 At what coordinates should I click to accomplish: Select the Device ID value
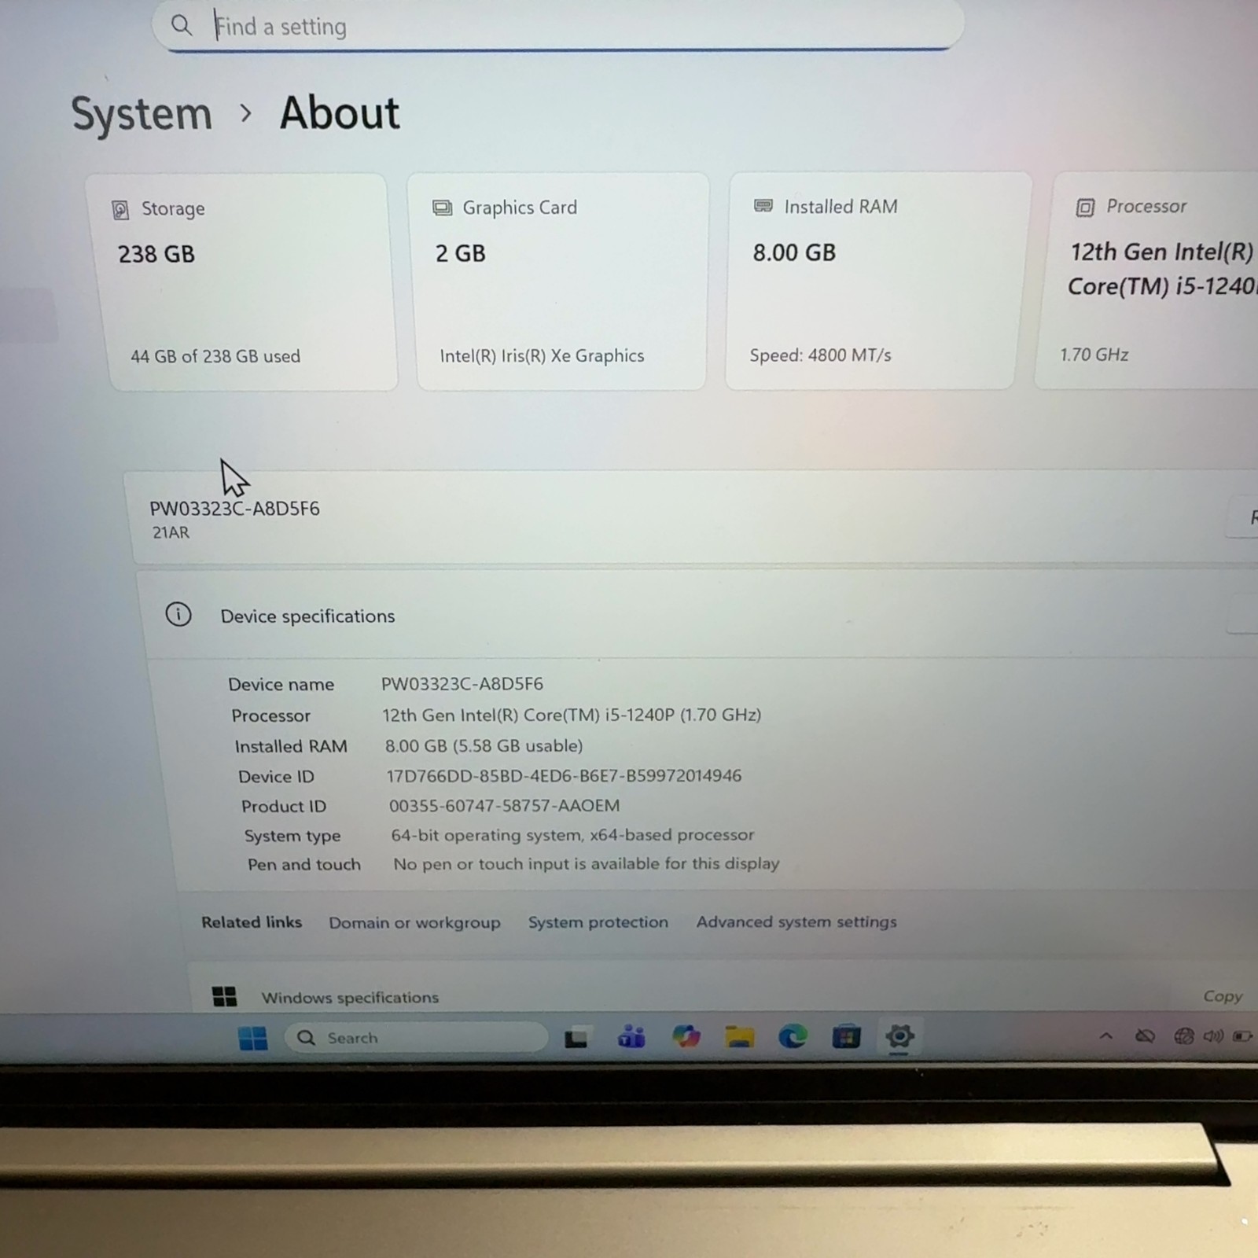pos(564,776)
